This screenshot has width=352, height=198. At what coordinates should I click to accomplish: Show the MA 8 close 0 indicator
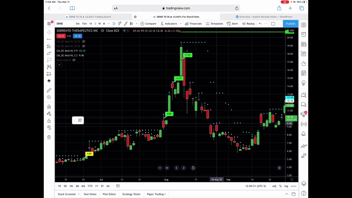74,60
